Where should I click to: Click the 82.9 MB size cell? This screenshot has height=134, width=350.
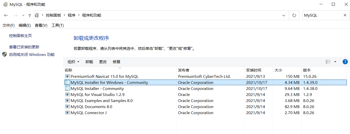[x=292, y=107]
